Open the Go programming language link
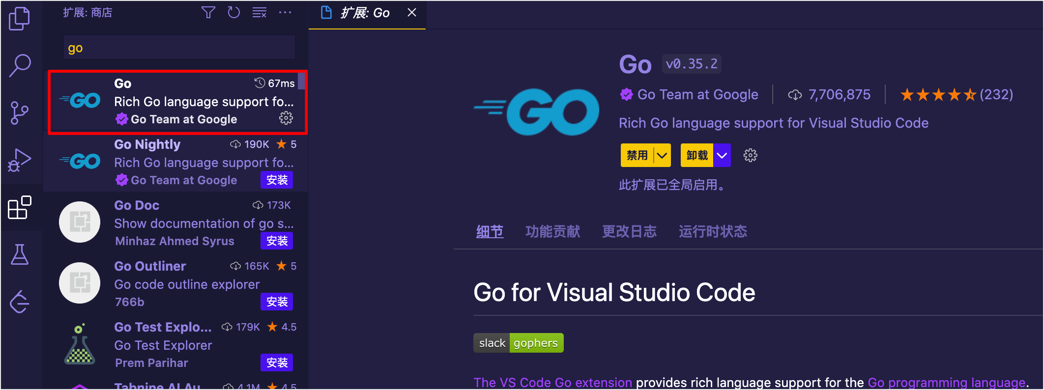Image resolution: width=1044 pixels, height=390 pixels. (x=947, y=382)
